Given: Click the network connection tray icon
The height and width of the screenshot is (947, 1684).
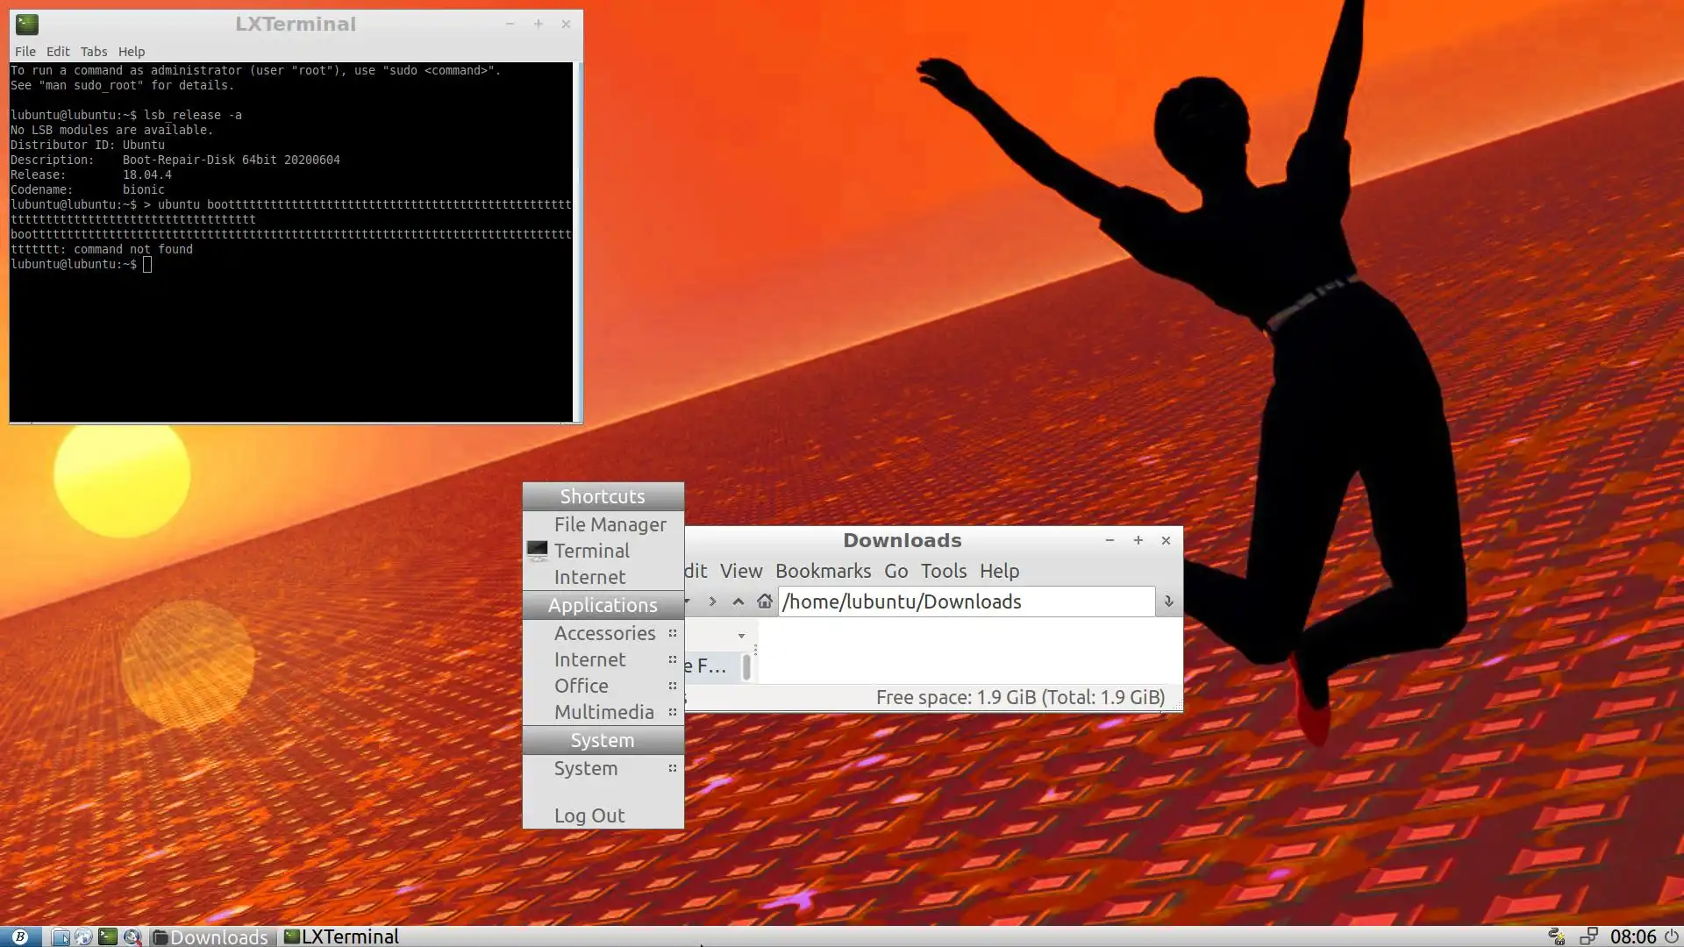Looking at the screenshot, I should [1588, 936].
